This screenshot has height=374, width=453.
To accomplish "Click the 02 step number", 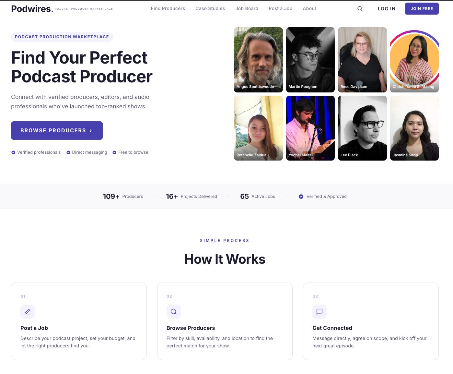I will [x=169, y=296].
